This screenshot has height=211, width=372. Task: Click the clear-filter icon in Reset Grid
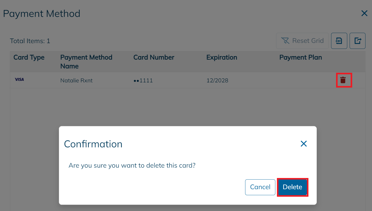click(285, 41)
